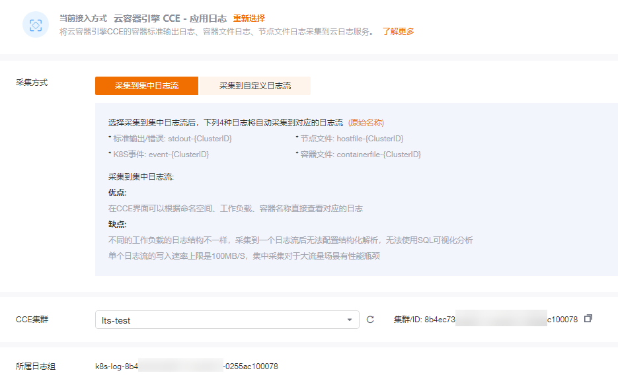Click the 优点 heading
This screenshot has height=385, width=618.
coord(118,193)
